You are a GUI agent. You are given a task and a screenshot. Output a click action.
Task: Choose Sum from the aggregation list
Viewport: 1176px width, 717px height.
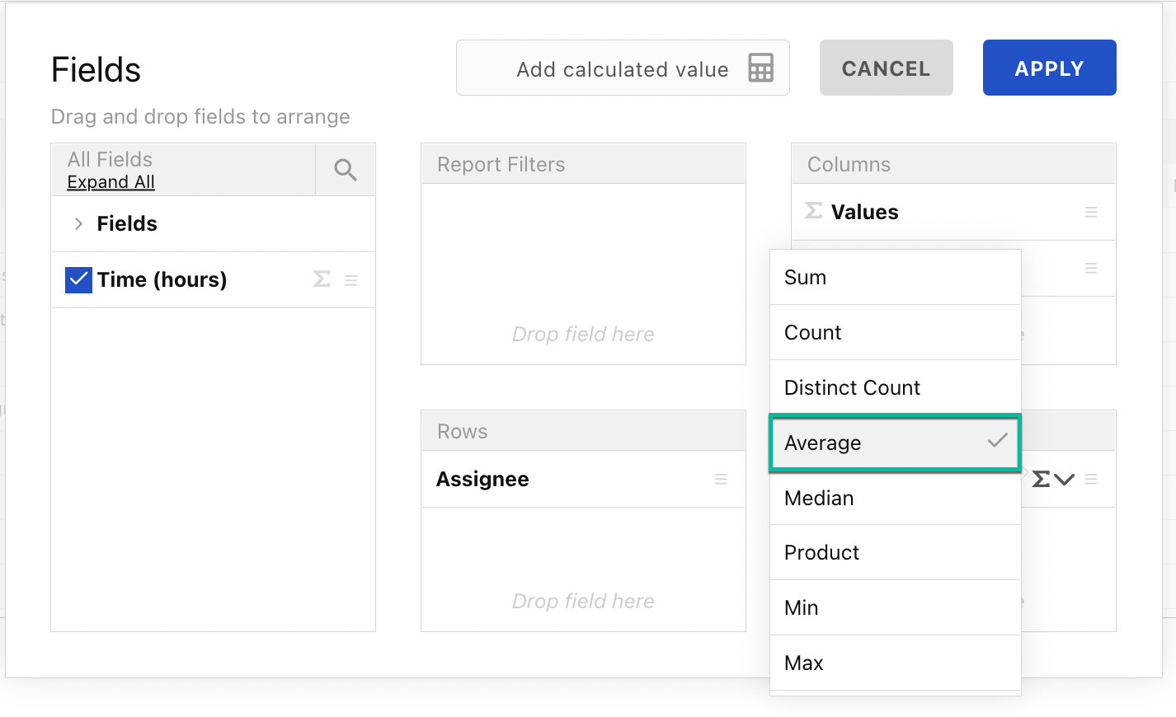point(895,278)
